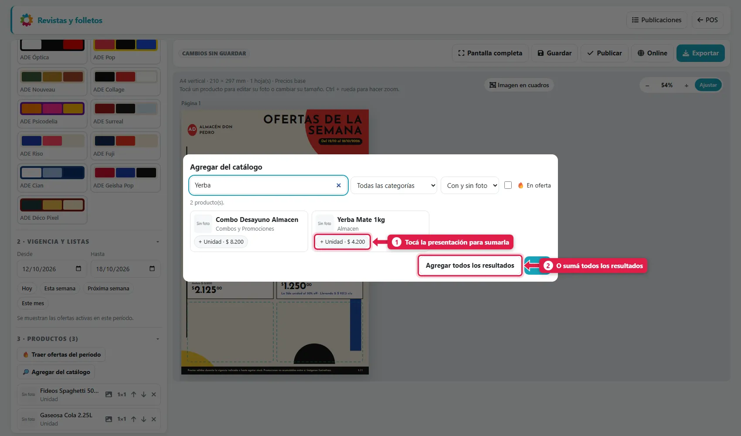This screenshot has width=741, height=436.
Task: Click the Publicar button
Action: [605, 53]
